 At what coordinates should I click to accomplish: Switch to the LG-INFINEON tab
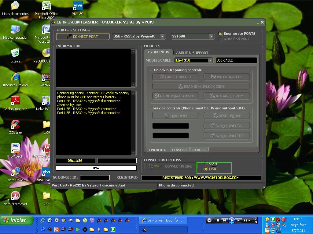coord(158,52)
